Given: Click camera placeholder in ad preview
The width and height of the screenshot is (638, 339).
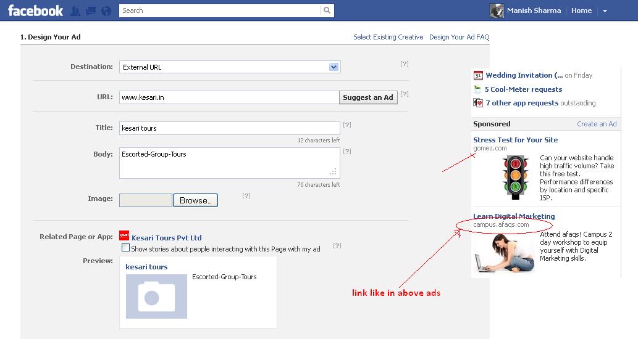Looking at the screenshot, I should pyautogui.click(x=156, y=296).
